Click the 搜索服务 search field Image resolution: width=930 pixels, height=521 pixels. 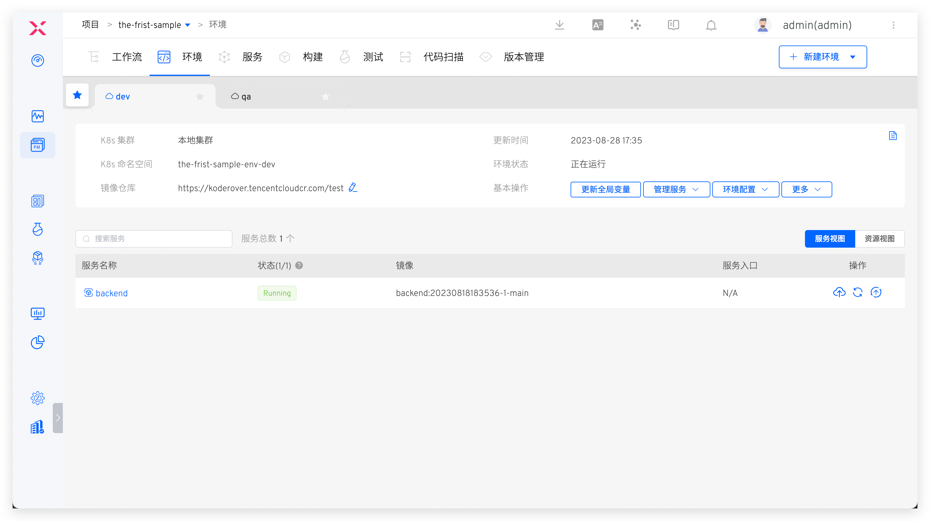click(x=154, y=239)
